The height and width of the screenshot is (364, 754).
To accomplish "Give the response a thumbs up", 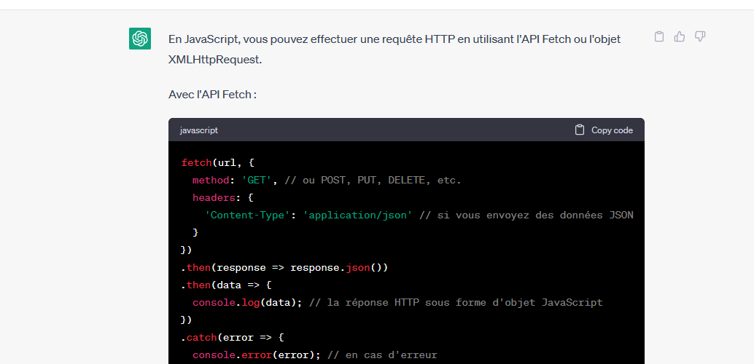I will (680, 36).
